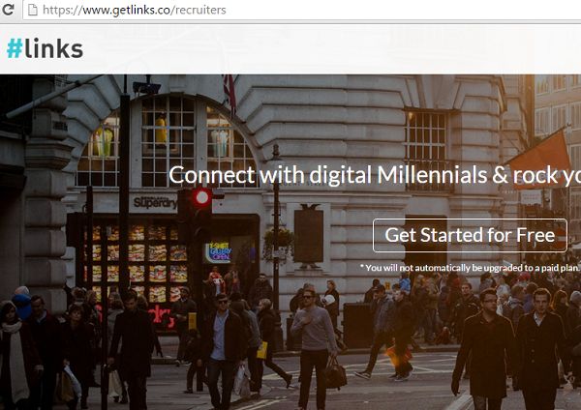
Task: Click the blue hash symbol in logo
Action: pos(15,48)
